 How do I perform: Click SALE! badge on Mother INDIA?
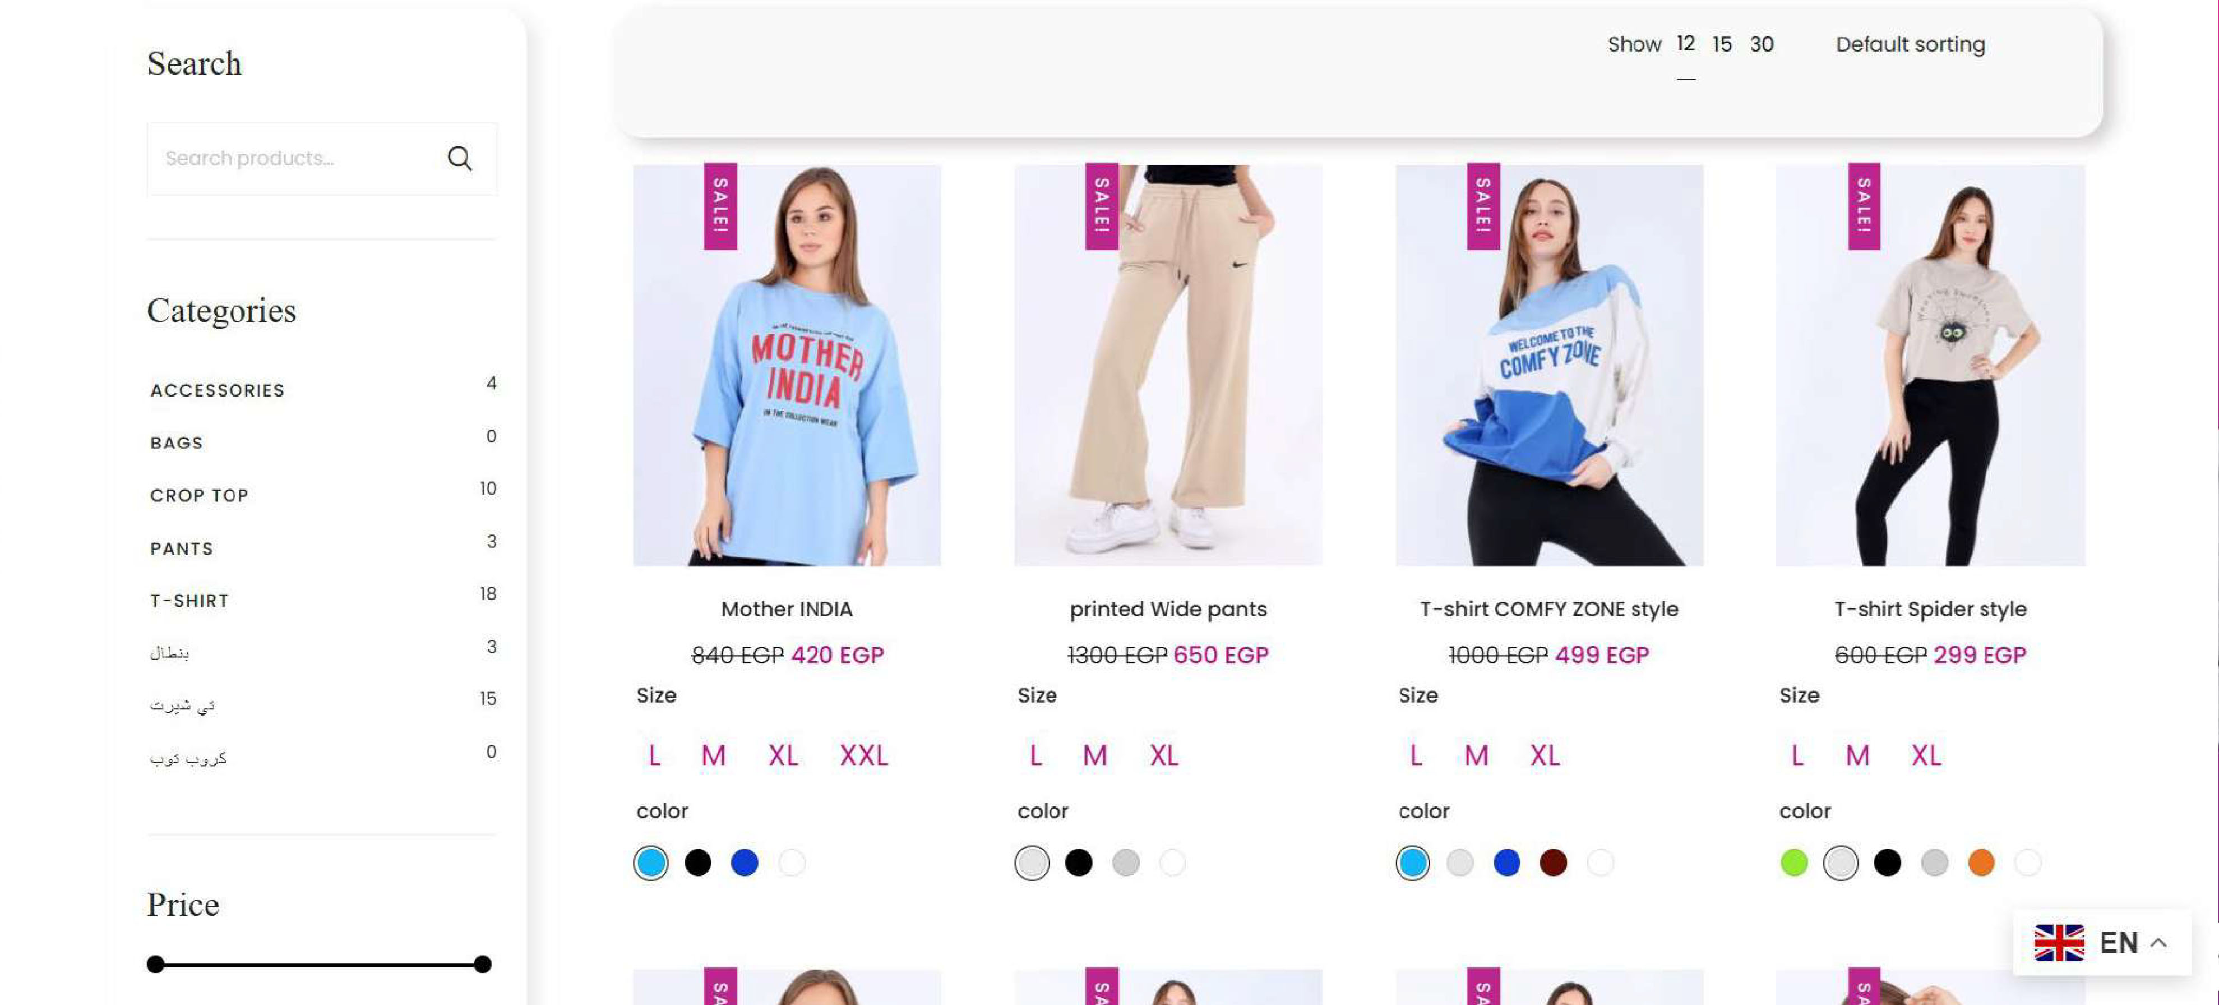point(720,206)
